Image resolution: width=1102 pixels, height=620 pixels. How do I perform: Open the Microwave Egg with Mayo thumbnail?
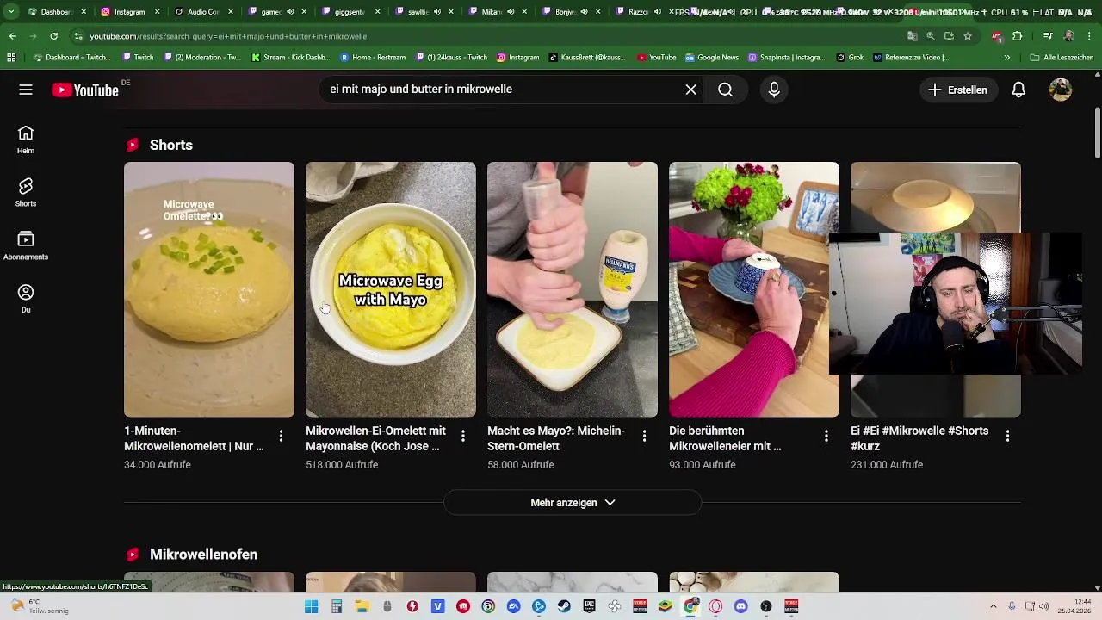[x=391, y=289]
